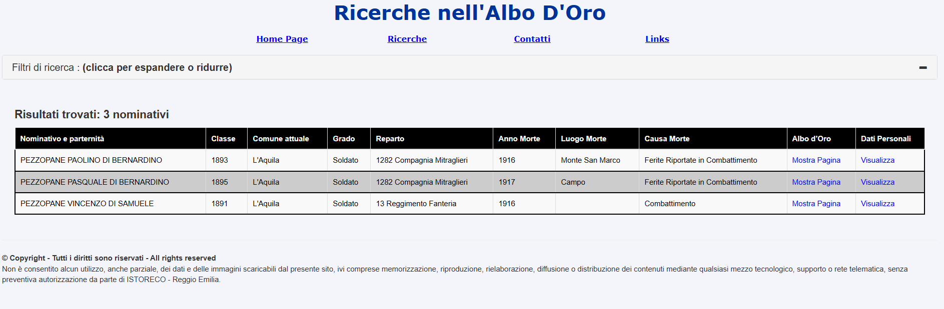Click the Combattimento cause cell for Vincenzo
Viewport: 944px width, 309px height.
[x=713, y=204]
